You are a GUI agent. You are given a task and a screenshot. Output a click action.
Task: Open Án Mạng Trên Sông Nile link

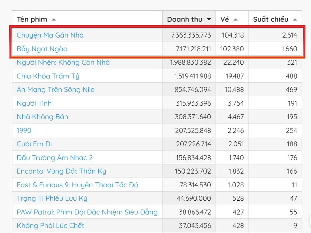click(x=56, y=90)
